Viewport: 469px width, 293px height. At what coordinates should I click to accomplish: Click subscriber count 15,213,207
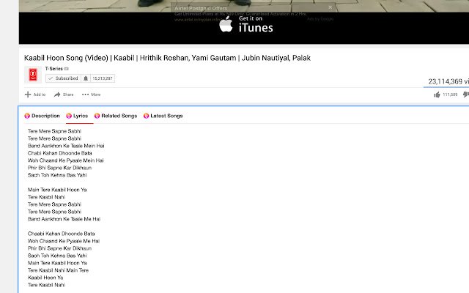[x=103, y=78]
